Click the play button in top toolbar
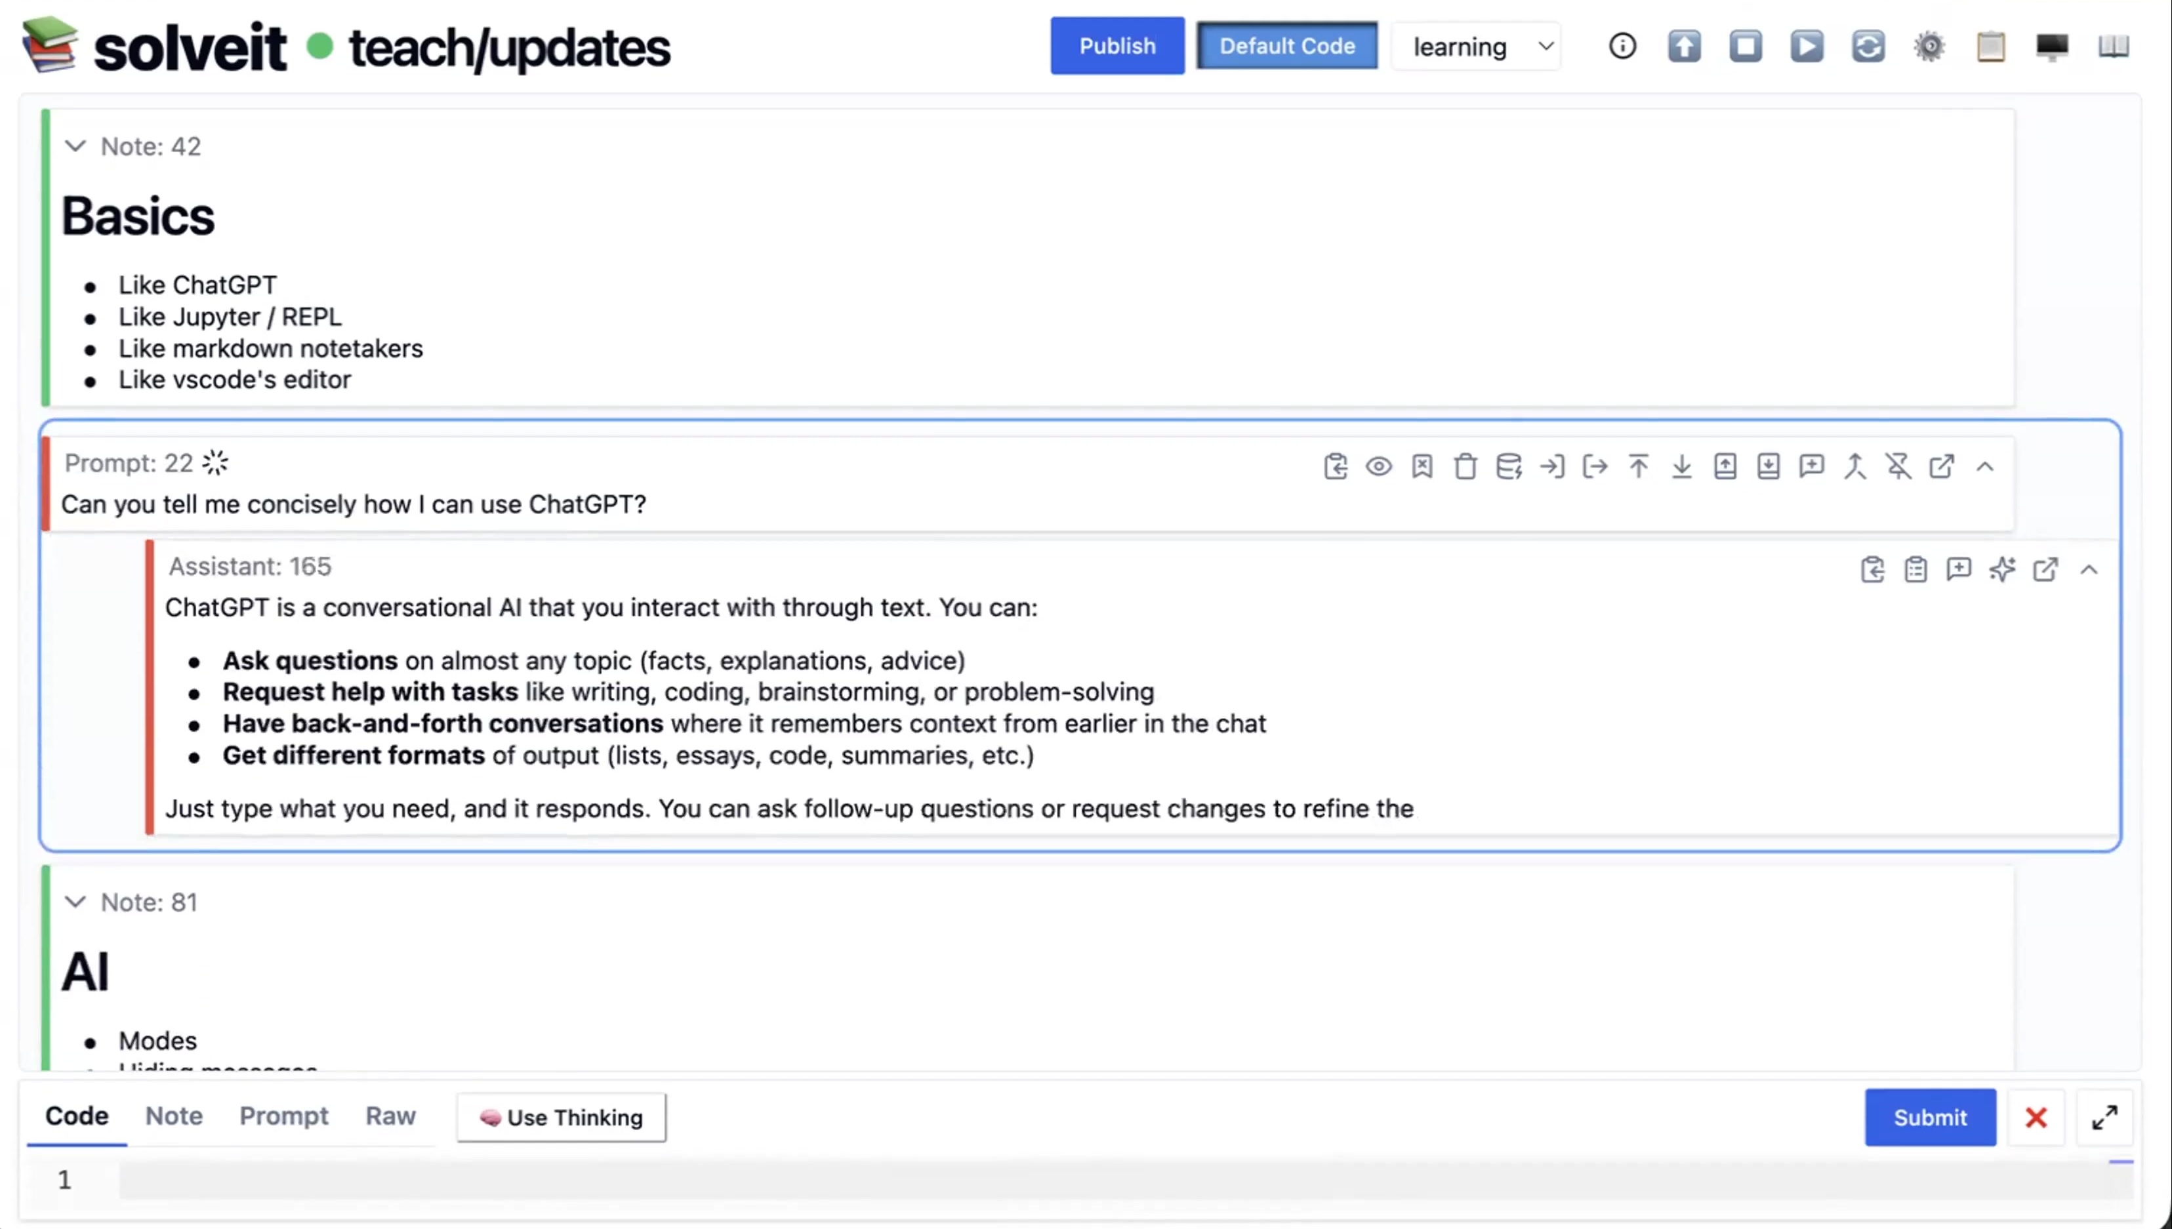 [x=1807, y=46]
